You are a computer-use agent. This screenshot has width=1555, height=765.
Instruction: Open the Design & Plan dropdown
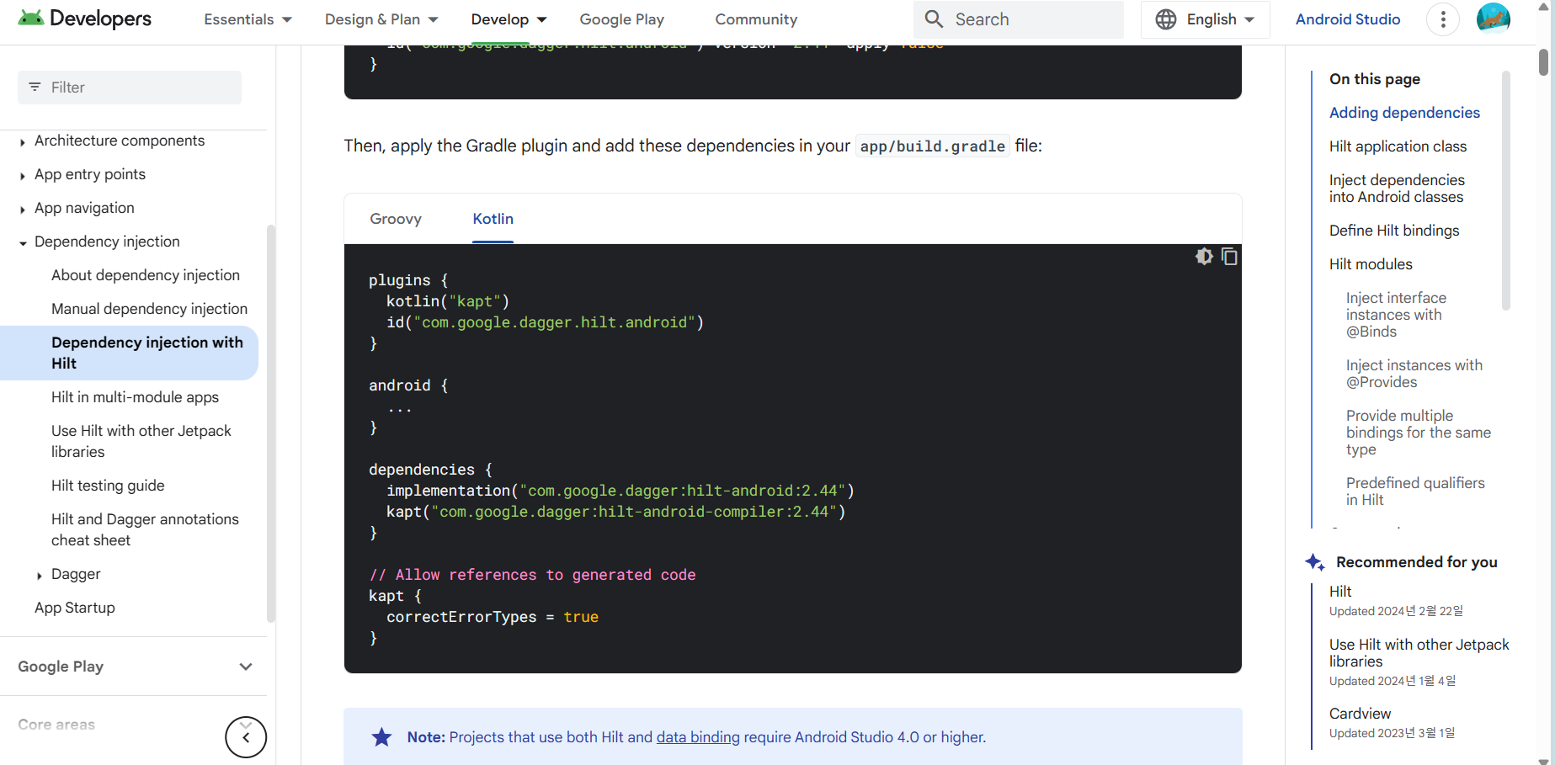381,19
